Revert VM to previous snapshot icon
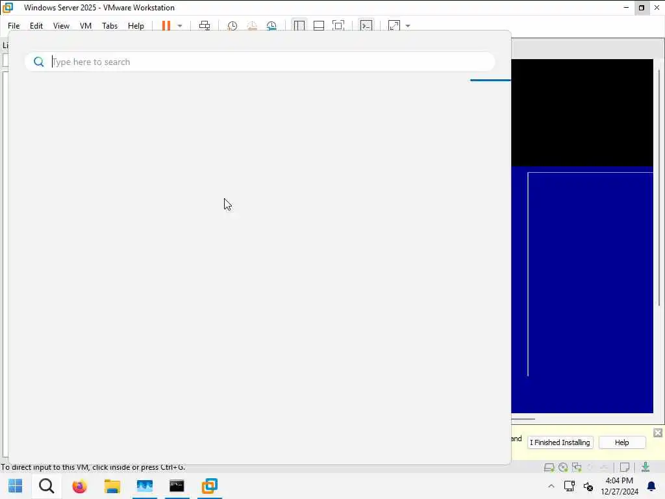 [x=252, y=26]
